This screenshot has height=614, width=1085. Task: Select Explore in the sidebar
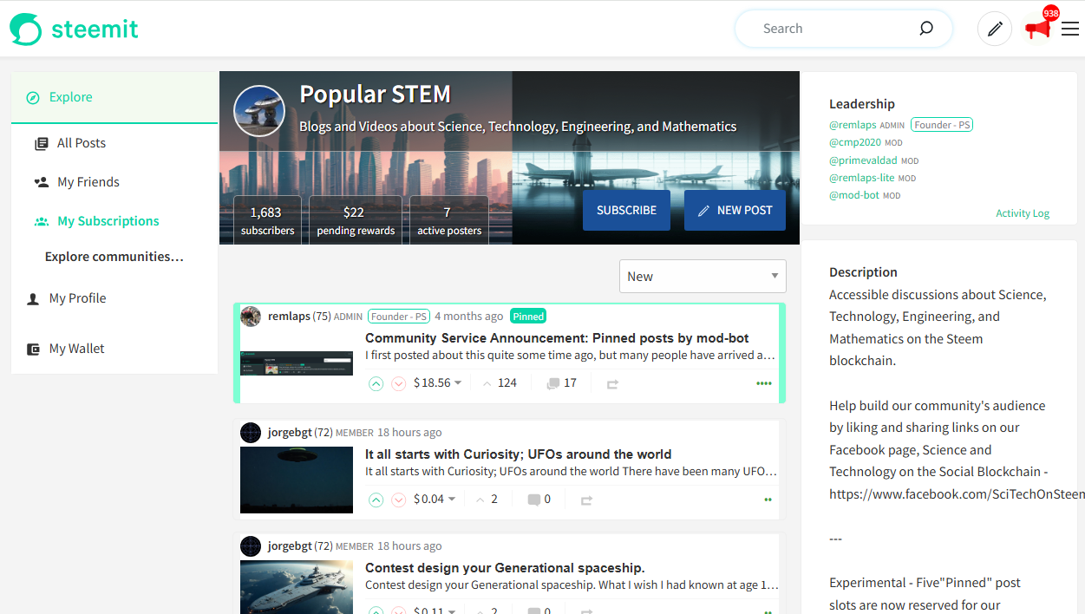coord(114,97)
